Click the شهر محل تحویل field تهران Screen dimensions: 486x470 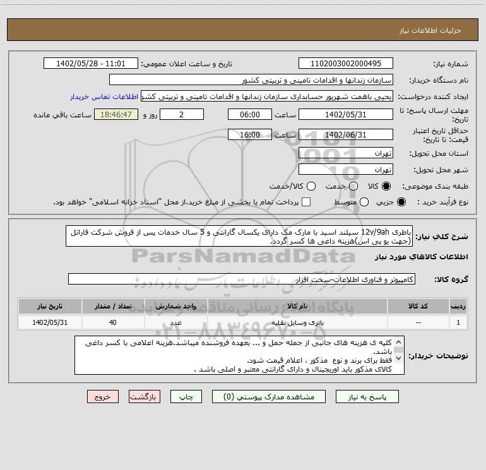[x=346, y=169]
